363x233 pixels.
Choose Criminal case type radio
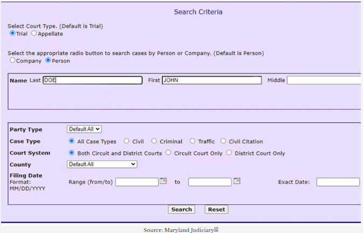pos(154,141)
